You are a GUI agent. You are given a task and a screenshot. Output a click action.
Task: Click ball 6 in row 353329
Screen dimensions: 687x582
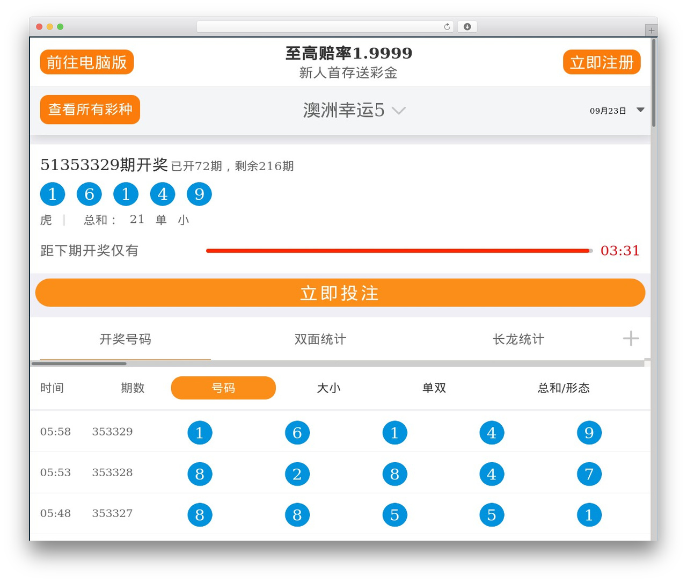(297, 433)
